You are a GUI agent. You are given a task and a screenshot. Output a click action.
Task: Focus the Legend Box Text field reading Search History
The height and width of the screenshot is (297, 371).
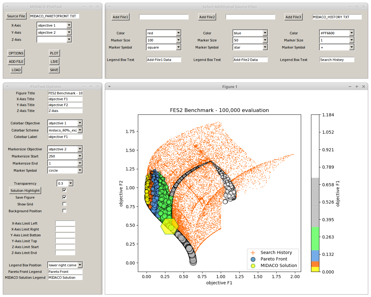337,60
